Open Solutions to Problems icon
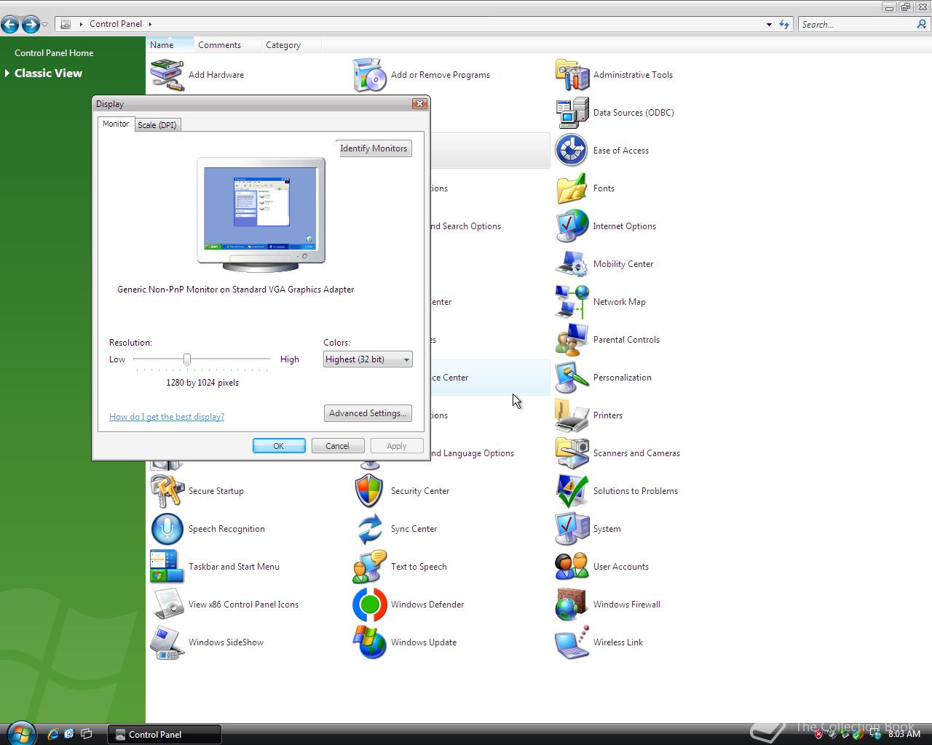 coord(572,491)
